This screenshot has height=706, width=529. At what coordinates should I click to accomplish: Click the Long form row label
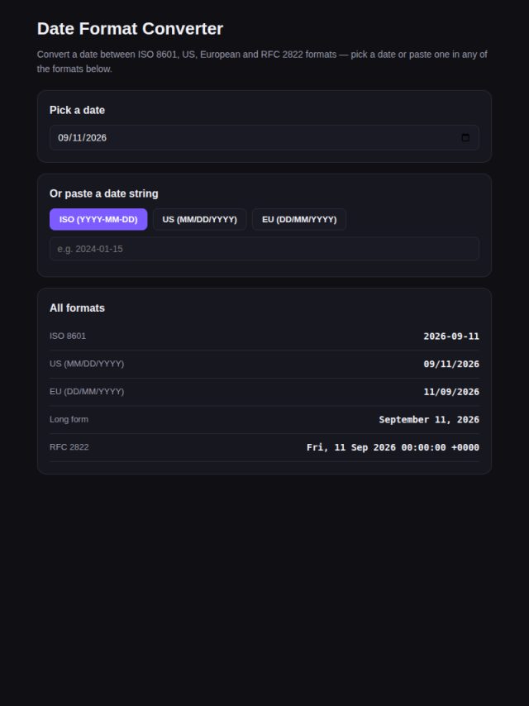[x=69, y=419]
